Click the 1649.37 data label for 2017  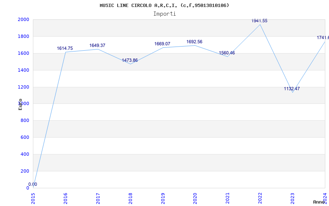click(x=97, y=46)
